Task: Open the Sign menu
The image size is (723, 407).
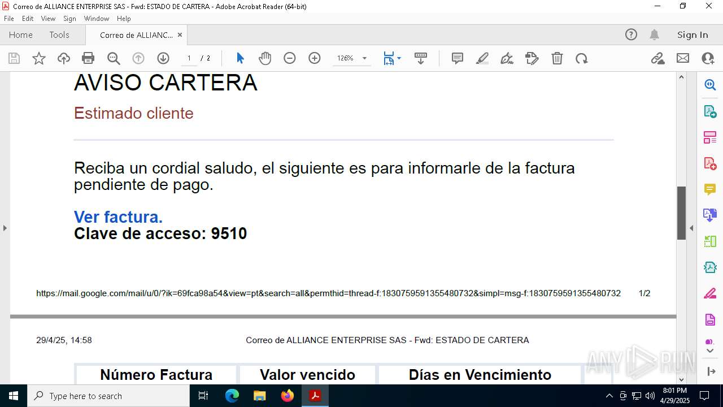Action: (69, 19)
